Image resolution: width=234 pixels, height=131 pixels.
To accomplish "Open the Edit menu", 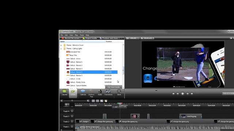I will (66, 35).
